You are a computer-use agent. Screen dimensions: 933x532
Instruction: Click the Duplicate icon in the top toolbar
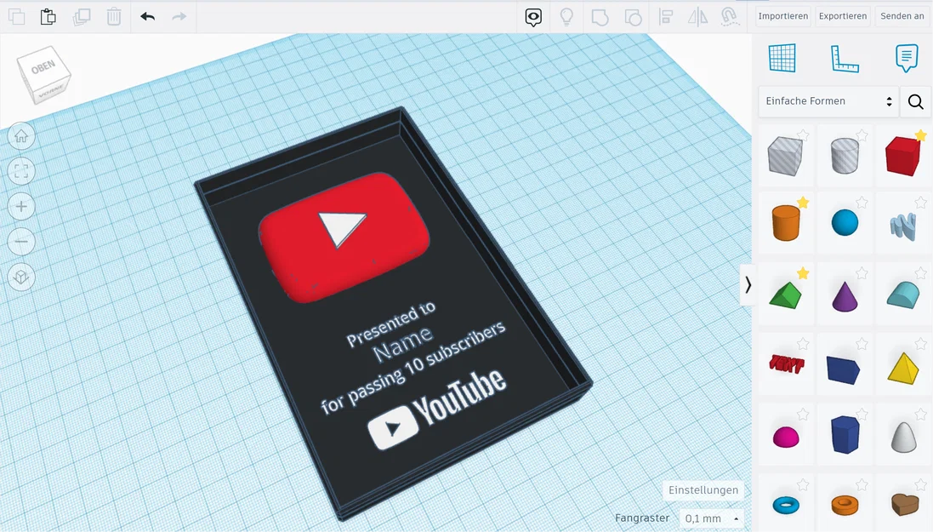[x=81, y=16]
